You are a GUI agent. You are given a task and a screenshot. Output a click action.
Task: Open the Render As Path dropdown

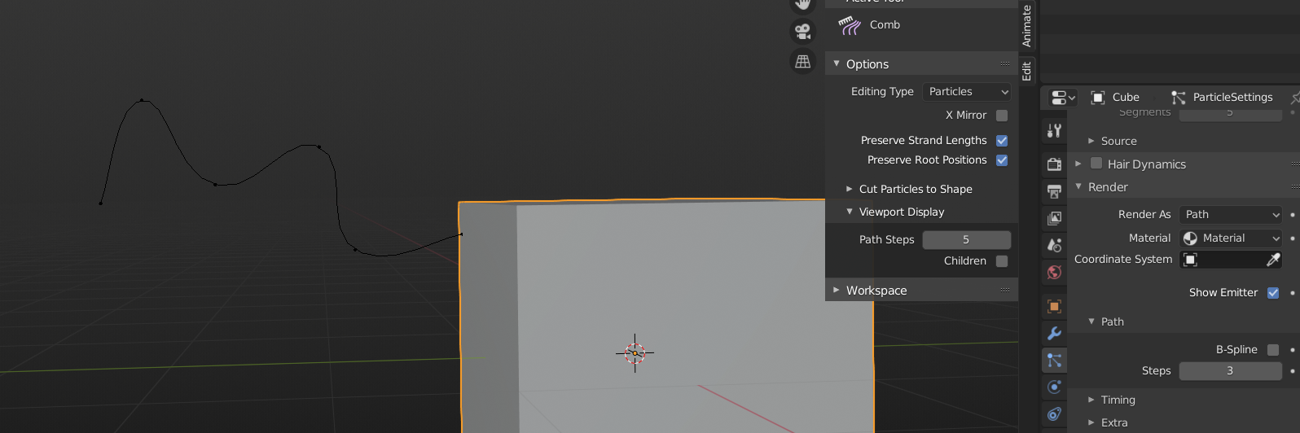[1231, 215]
